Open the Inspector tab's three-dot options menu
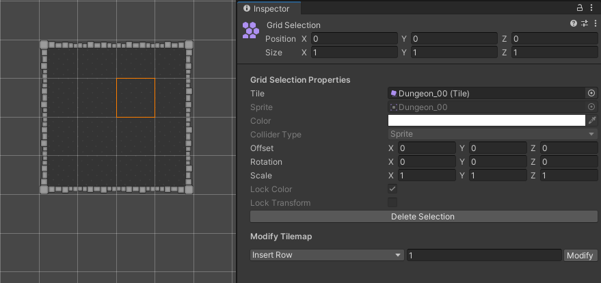Viewport: 601px width, 283px height. (x=593, y=8)
